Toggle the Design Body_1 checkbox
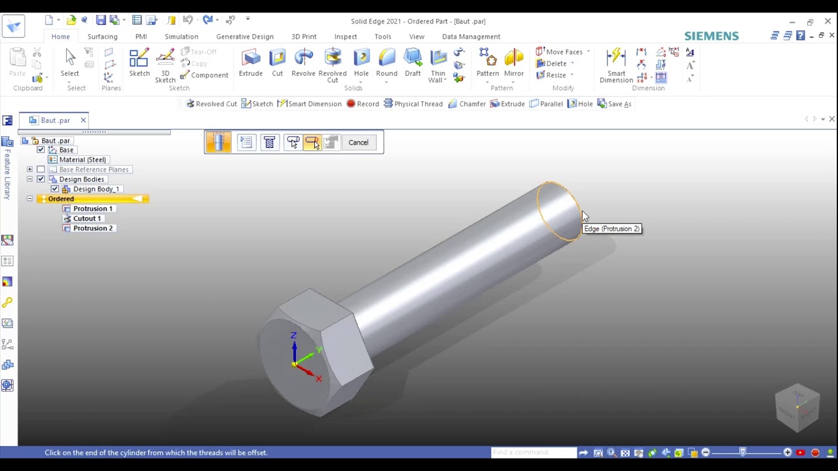838x471 pixels. coord(55,189)
